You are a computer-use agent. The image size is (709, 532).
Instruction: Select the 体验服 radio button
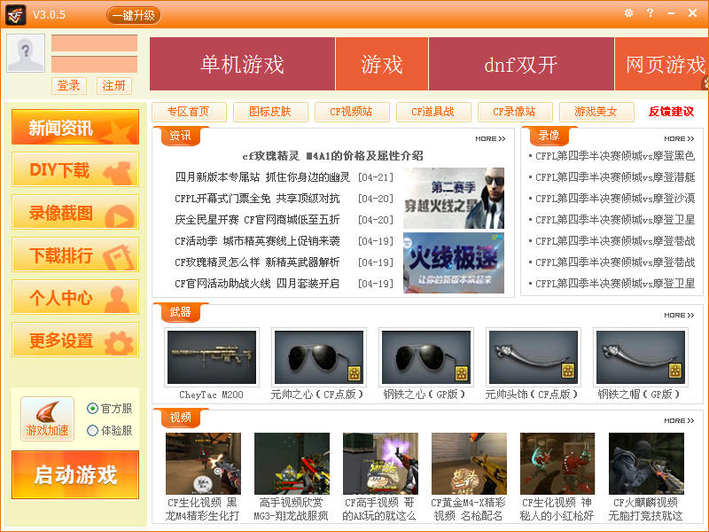92,430
